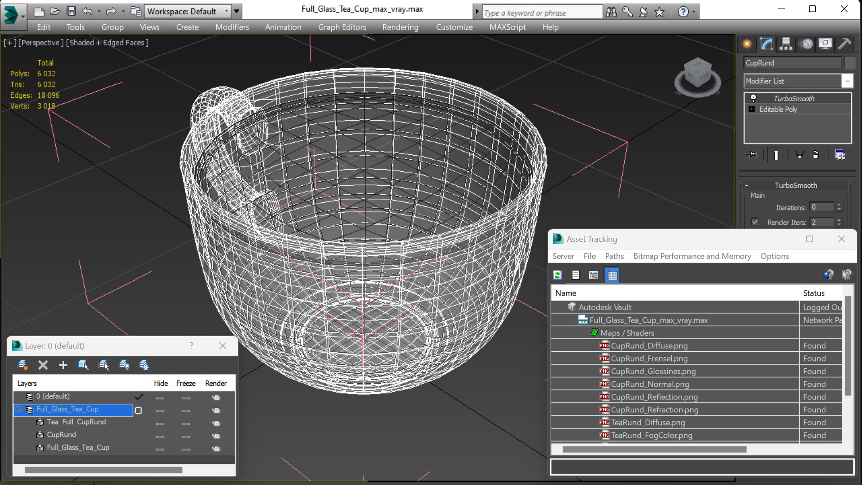Toggle the Render Iters checkbox
This screenshot has height=485, width=862.
755,222
